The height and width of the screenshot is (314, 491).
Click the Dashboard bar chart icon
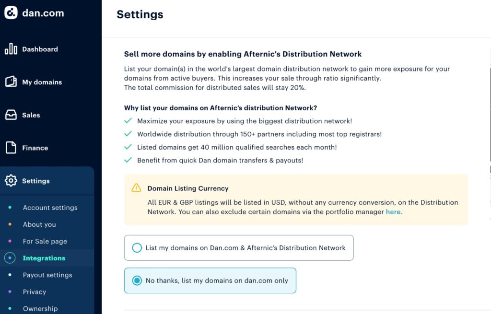pyautogui.click(x=11, y=49)
